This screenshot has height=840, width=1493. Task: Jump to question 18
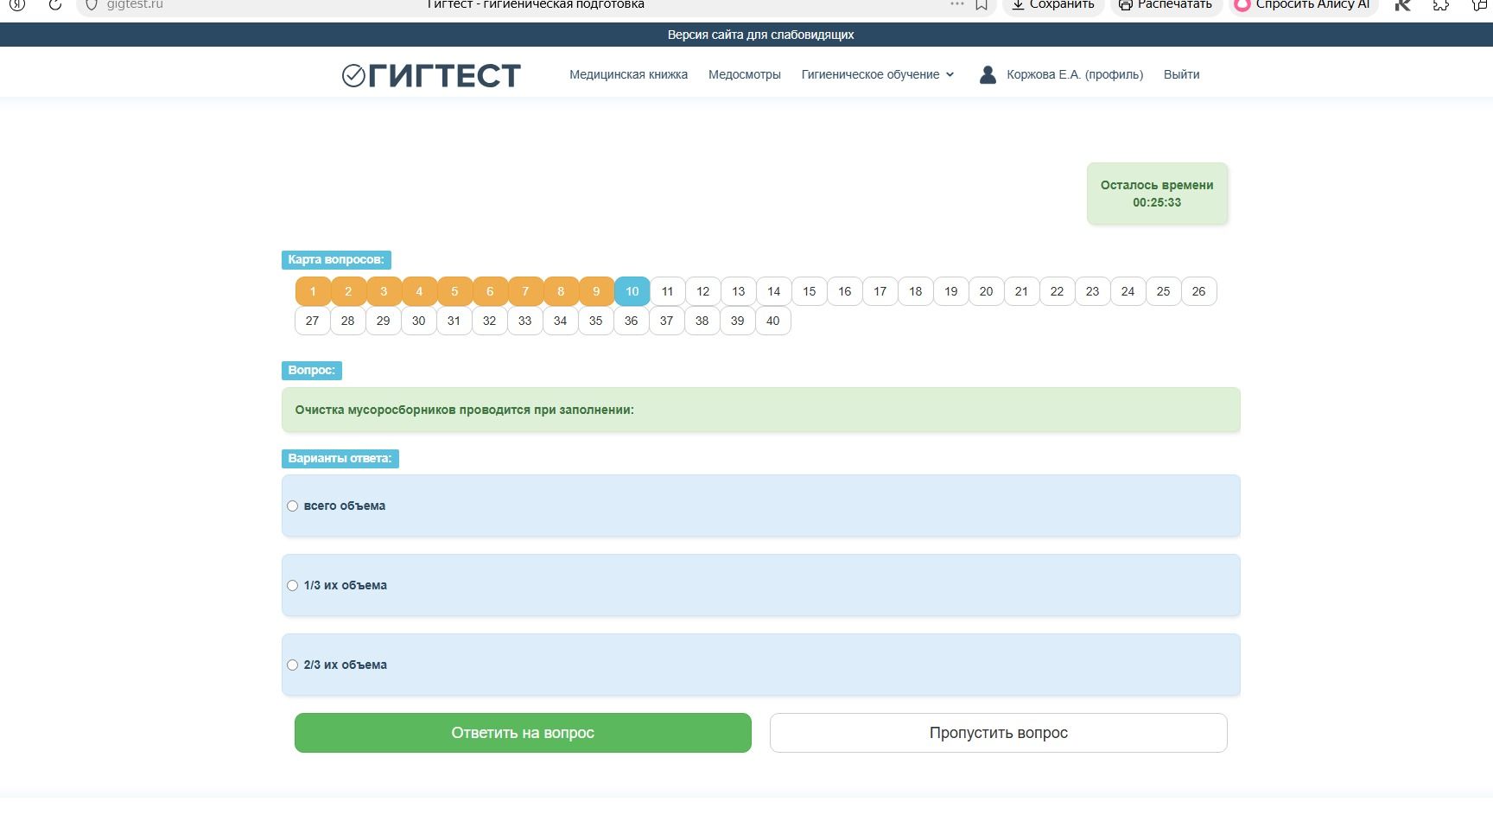[915, 291]
